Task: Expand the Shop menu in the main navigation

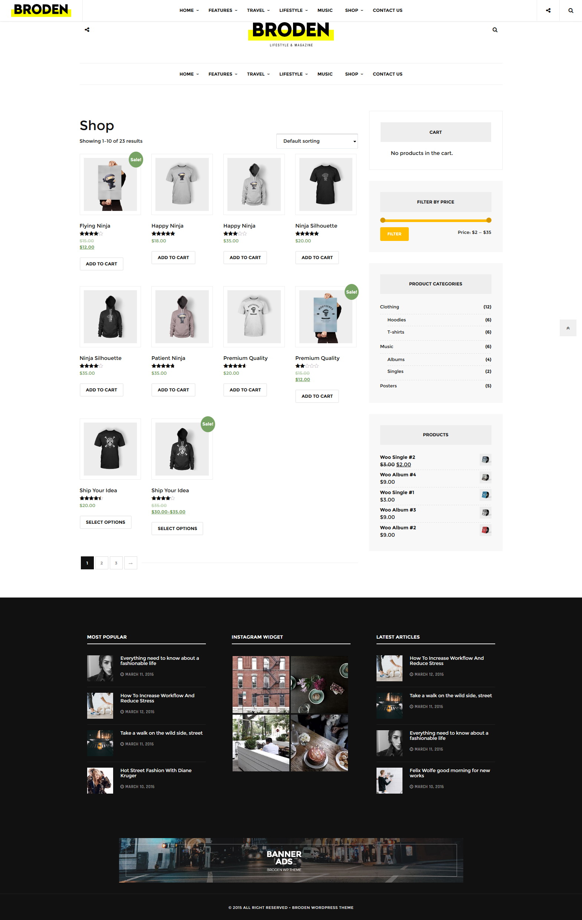Action: (354, 74)
